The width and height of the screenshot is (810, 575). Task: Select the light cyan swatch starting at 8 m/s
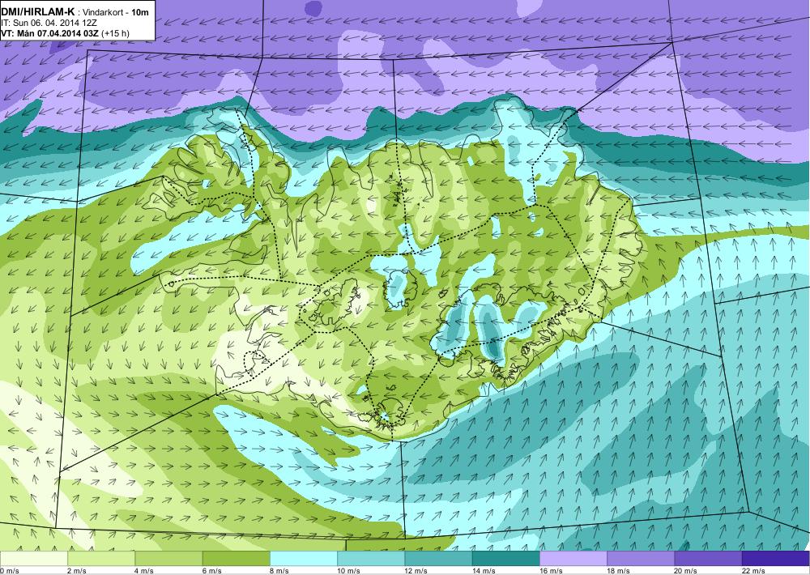tap(304, 559)
